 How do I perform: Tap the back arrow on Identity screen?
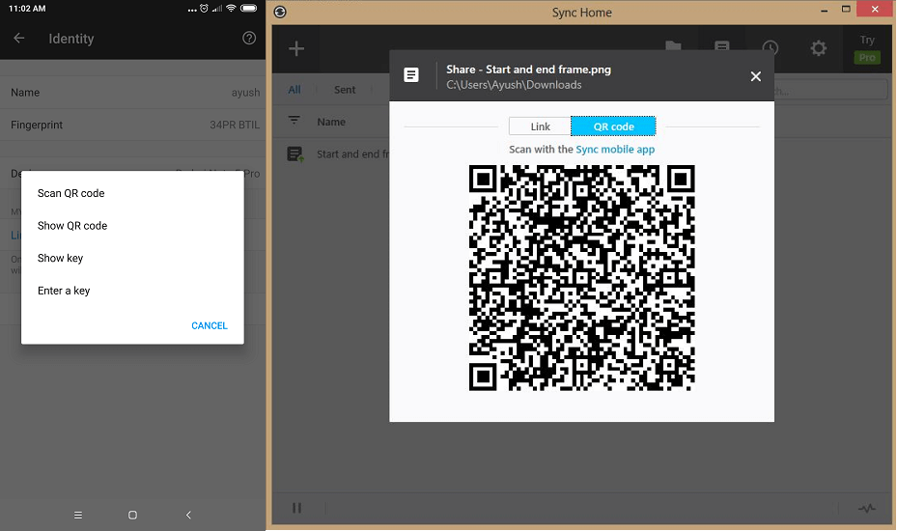tap(19, 39)
